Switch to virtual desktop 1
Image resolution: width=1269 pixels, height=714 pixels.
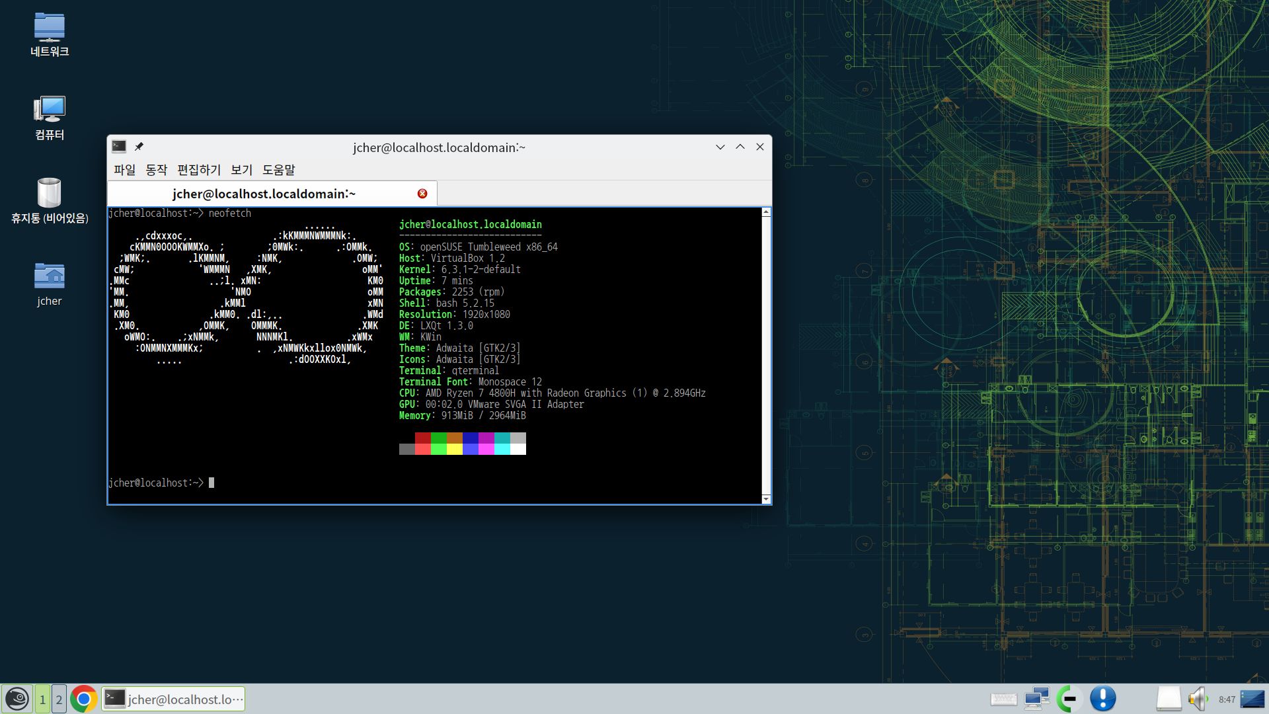pyautogui.click(x=42, y=699)
